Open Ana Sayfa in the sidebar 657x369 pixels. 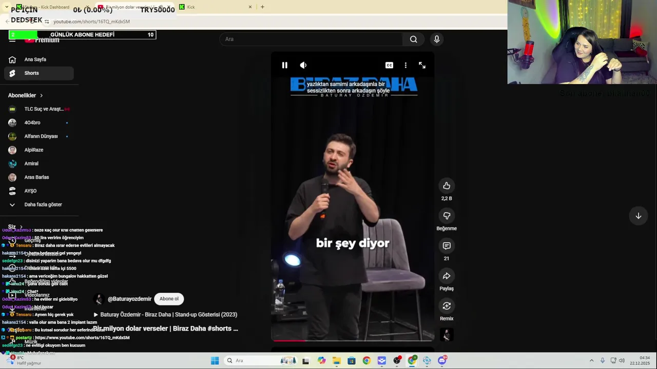pos(39,59)
